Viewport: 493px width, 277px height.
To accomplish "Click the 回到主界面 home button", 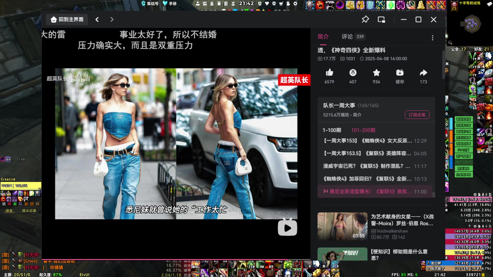I will tap(67, 19).
